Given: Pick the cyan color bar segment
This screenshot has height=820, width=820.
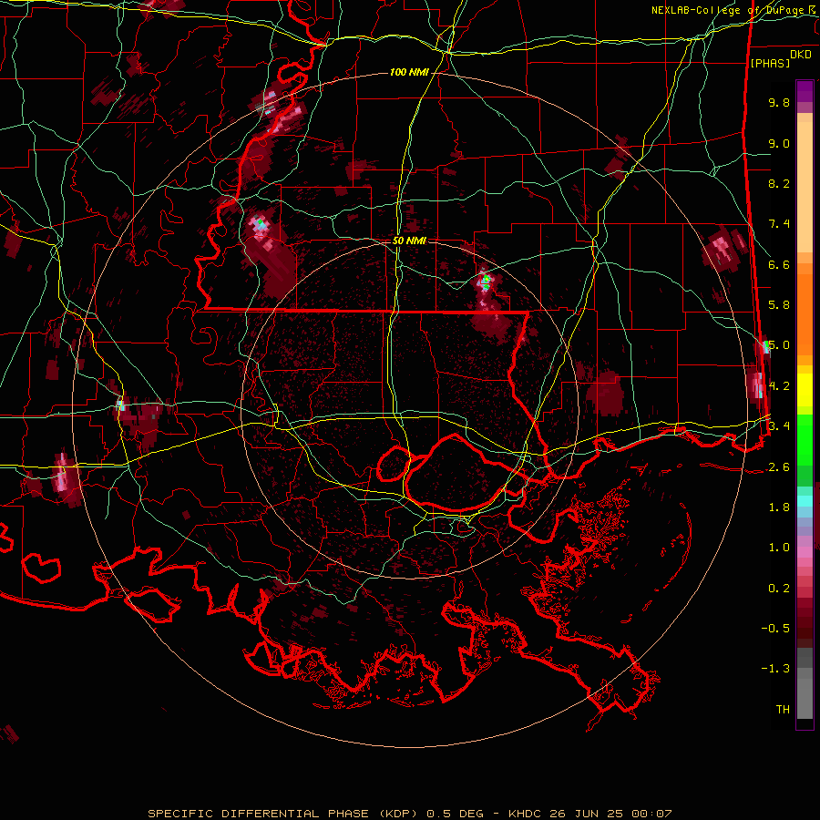Looking at the screenshot, I should tap(805, 501).
